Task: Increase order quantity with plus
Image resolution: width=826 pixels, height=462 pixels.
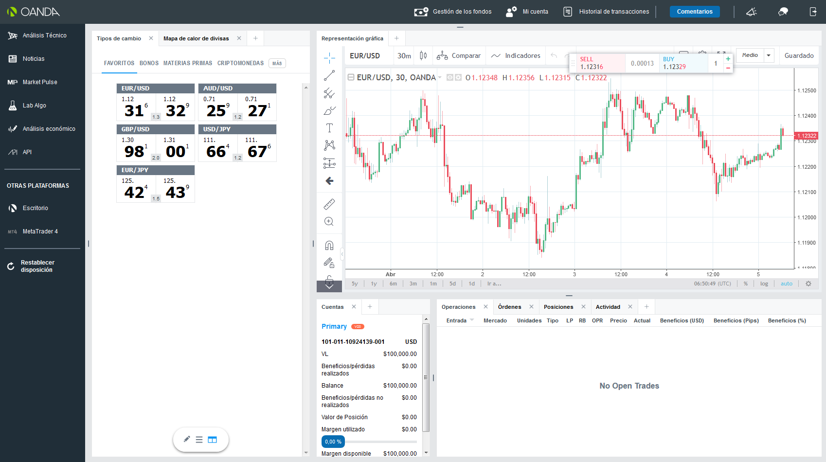Action: pos(728,59)
